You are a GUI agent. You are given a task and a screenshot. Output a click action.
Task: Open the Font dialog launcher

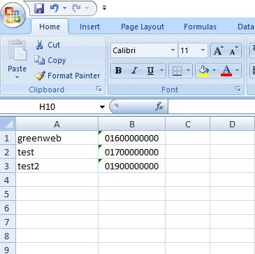coord(238,89)
